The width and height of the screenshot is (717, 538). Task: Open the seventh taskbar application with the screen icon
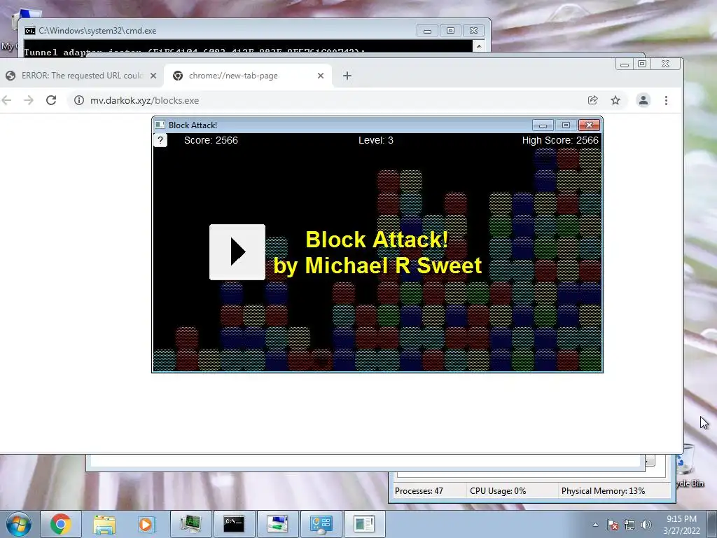[x=277, y=524]
